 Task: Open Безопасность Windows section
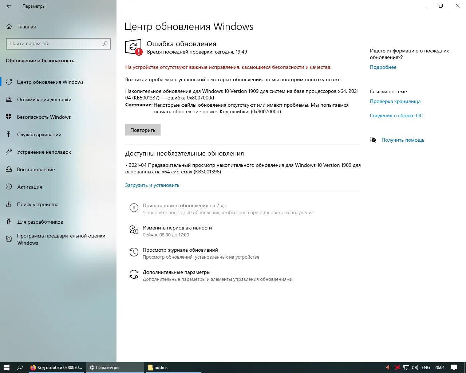[x=44, y=117]
